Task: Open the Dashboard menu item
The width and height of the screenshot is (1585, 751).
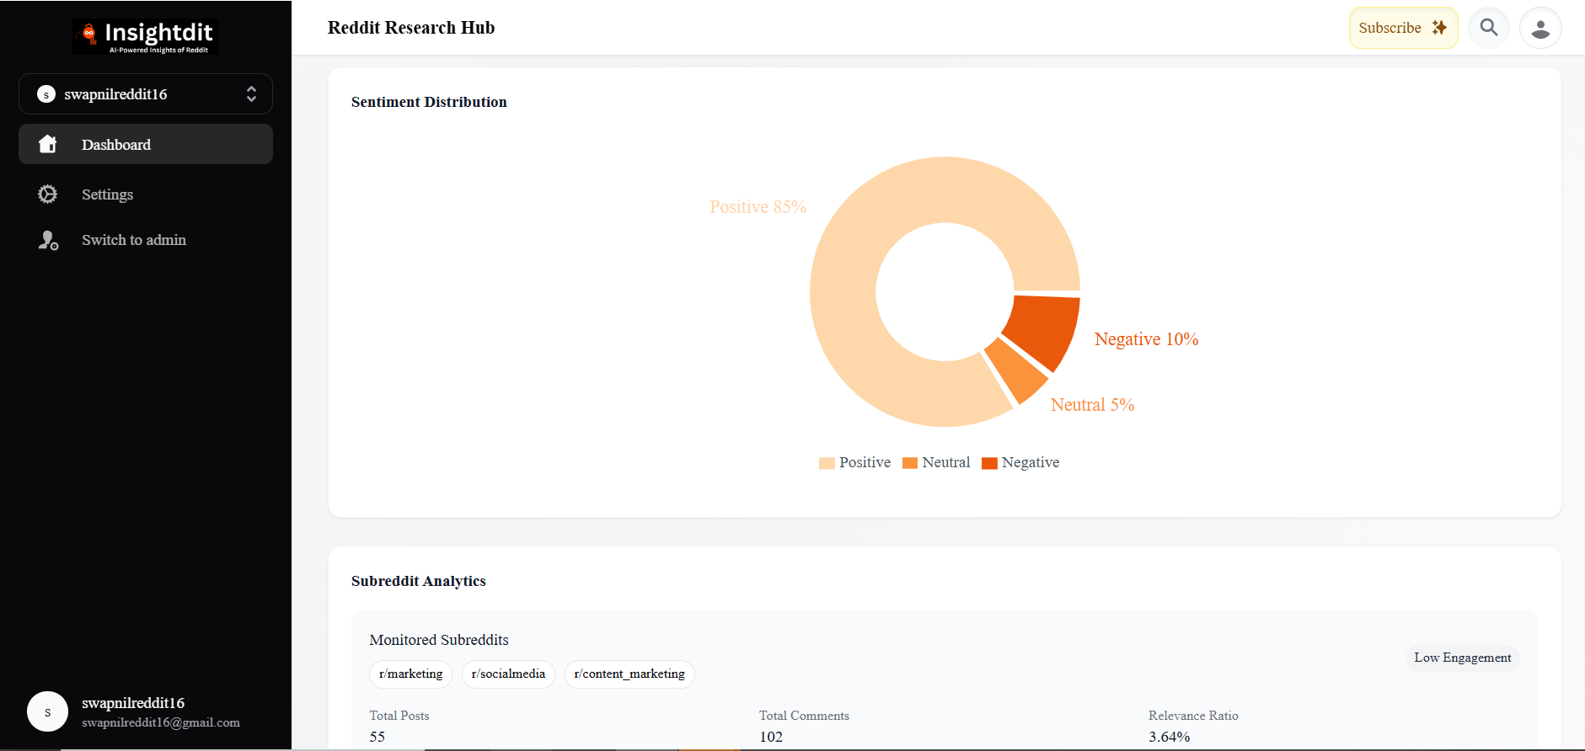Action: (146, 144)
